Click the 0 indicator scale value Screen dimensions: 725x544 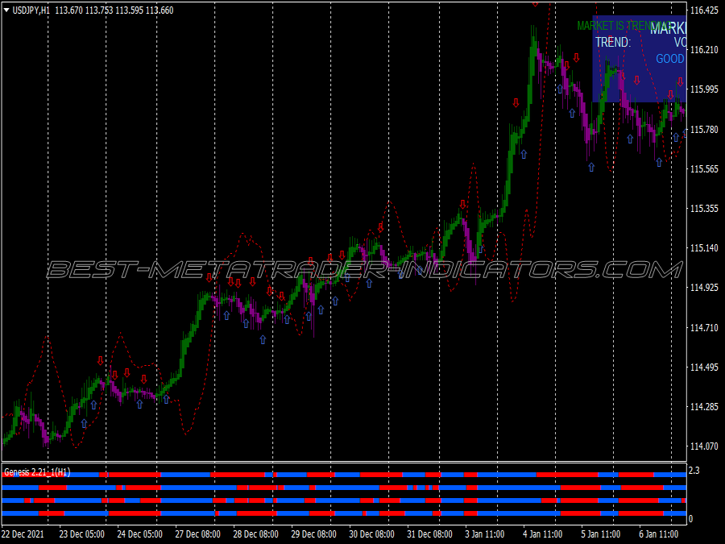tap(691, 519)
